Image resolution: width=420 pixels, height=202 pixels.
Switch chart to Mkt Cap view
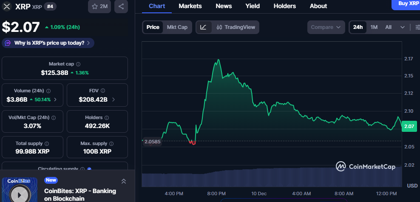click(177, 27)
